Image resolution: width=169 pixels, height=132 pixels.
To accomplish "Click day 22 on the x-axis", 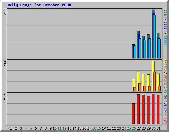I will [x=114, y=128].
